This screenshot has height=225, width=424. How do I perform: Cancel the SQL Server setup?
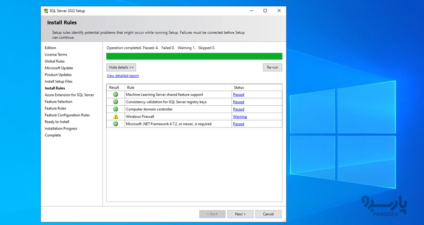[x=268, y=214]
